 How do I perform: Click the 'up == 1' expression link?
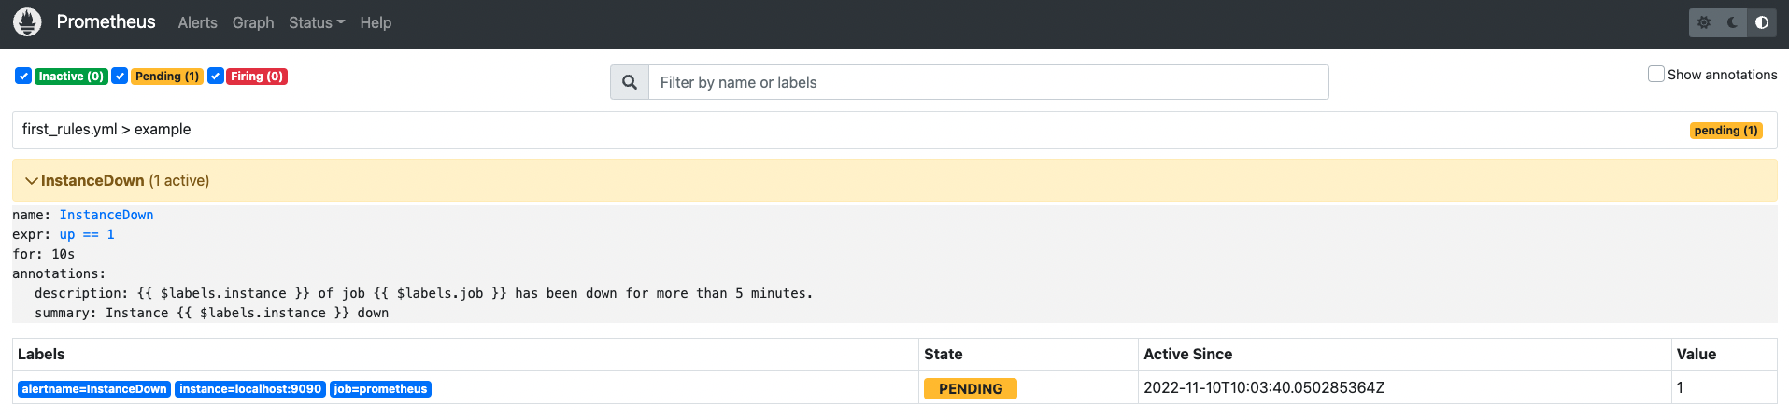[x=87, y=234]
